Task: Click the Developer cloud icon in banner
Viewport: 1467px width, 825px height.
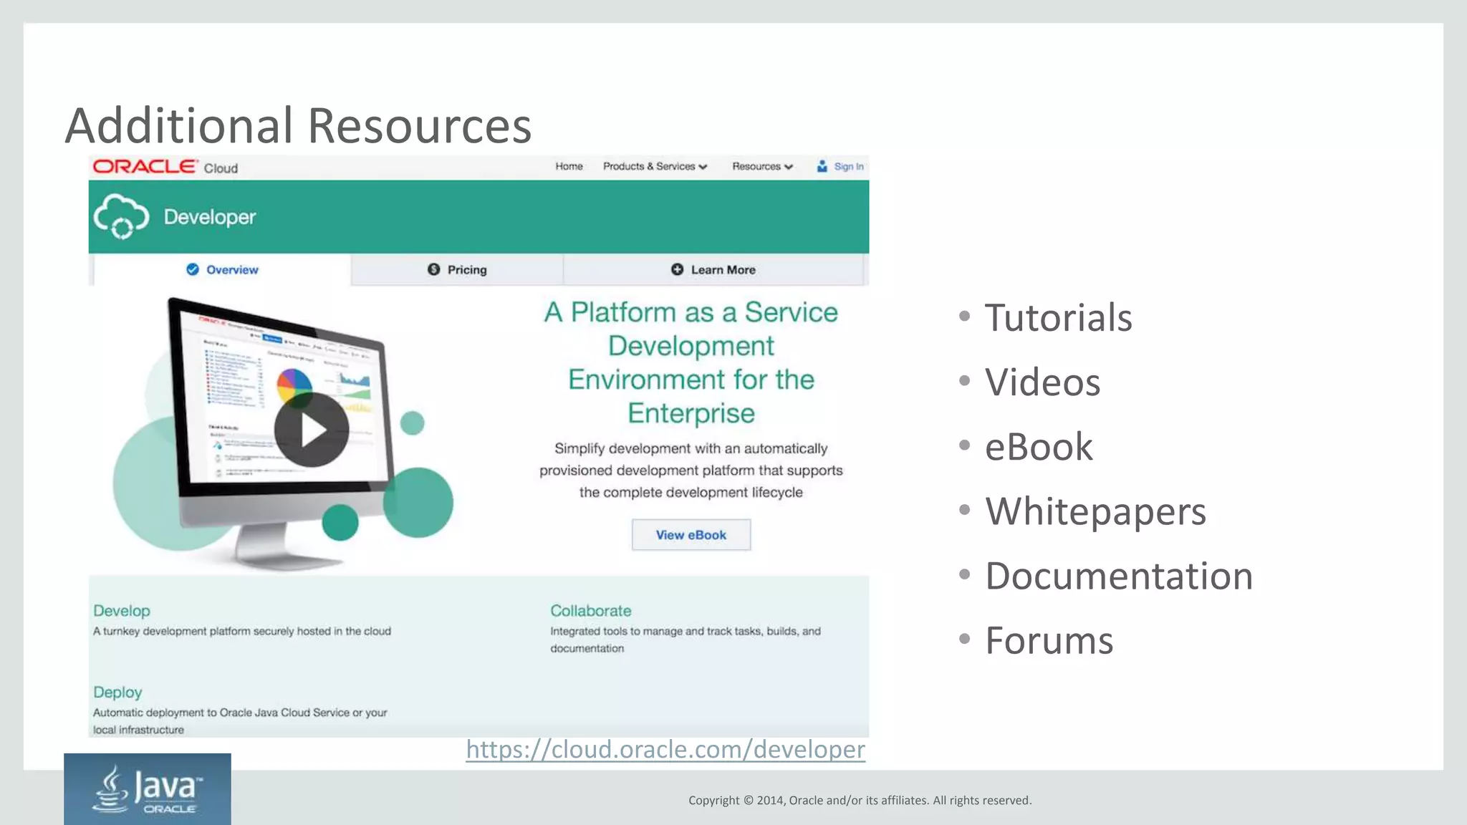Action: point(122,216)
